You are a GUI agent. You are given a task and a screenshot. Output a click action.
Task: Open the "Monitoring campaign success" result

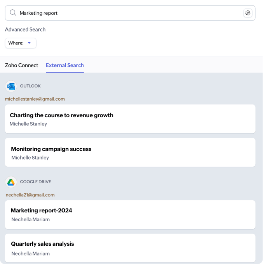coord(51,149)
